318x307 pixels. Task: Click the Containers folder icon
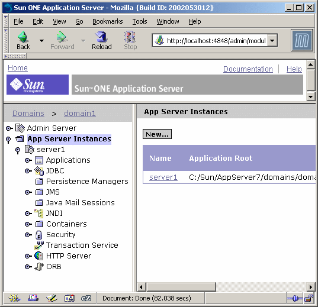pyautogui.click(x=39, y=224)
